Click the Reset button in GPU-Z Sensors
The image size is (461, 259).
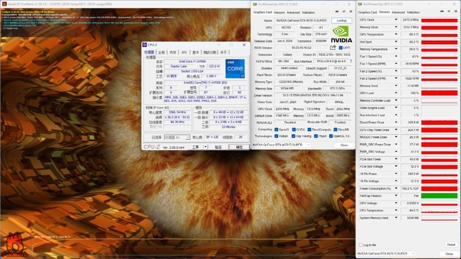(x=450, y=245)
